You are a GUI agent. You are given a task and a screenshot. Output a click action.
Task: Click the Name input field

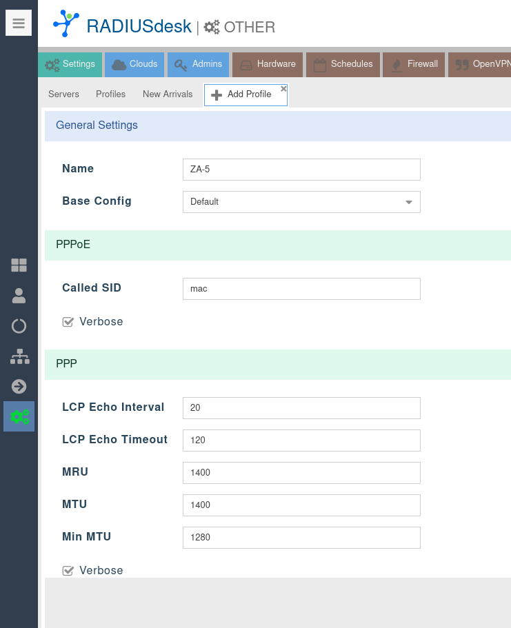click(x=301, y=170)
